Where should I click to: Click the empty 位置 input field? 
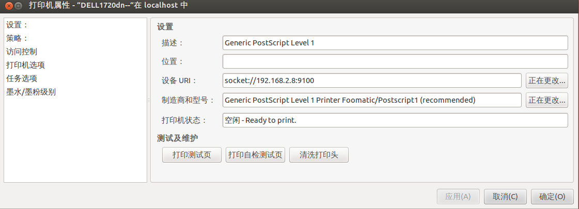click(x=395, y=61)
